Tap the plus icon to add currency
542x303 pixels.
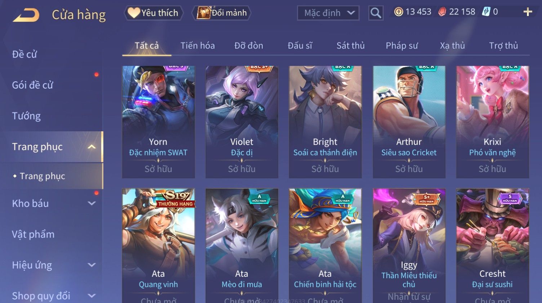pos(528,12)
